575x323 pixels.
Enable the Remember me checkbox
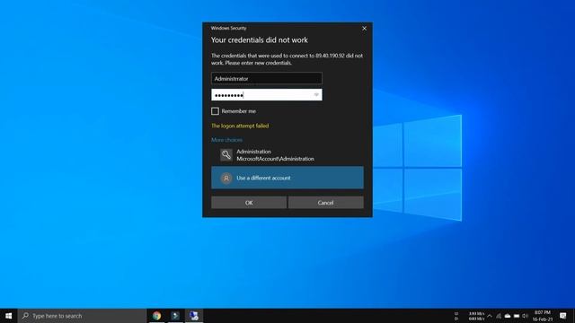click(x=215, y=111)
